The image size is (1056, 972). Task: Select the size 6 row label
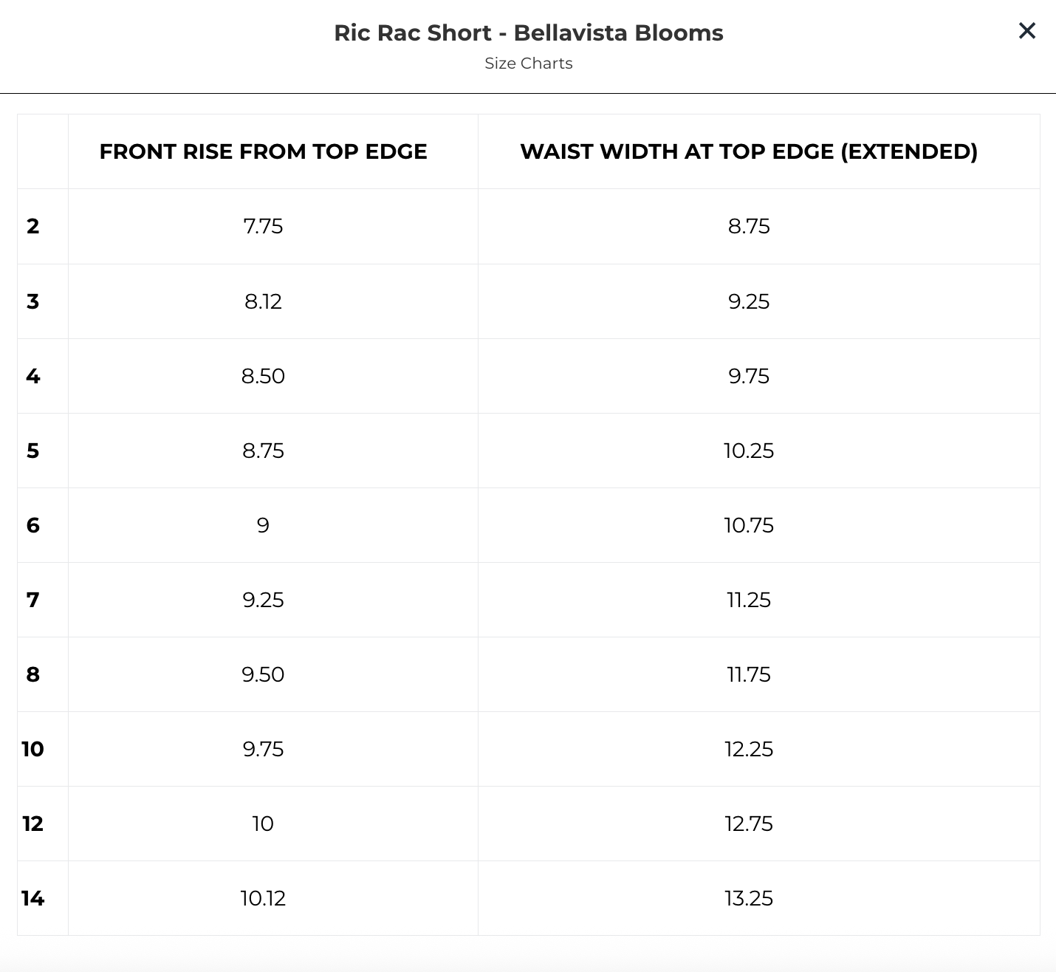(33, 525)
